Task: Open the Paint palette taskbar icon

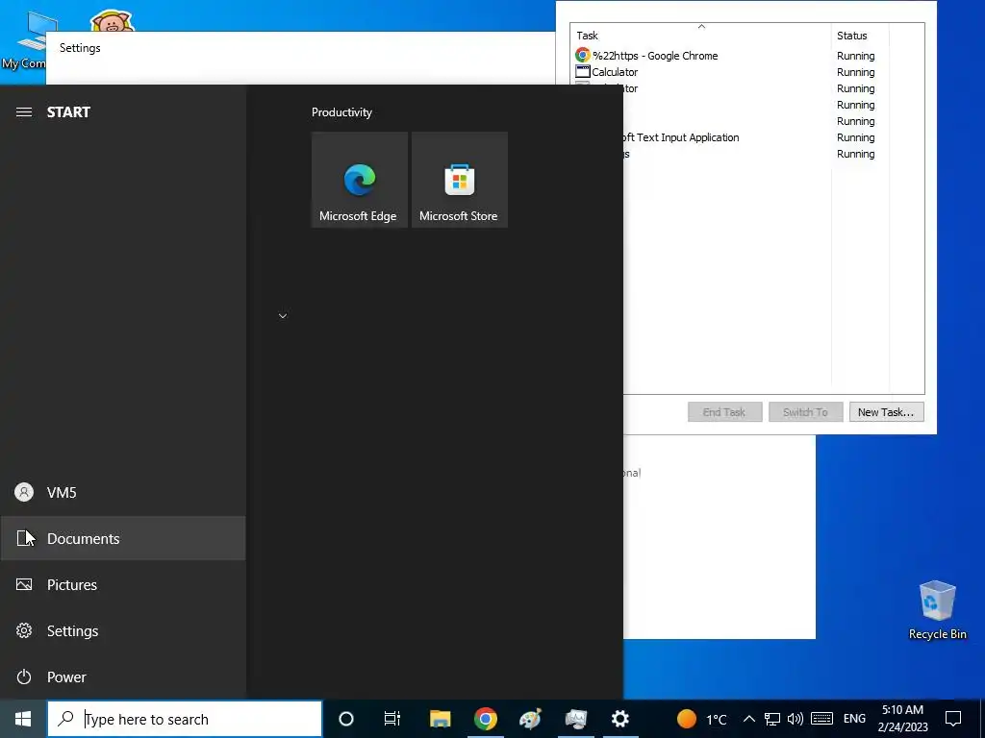Action: (531, 719)
